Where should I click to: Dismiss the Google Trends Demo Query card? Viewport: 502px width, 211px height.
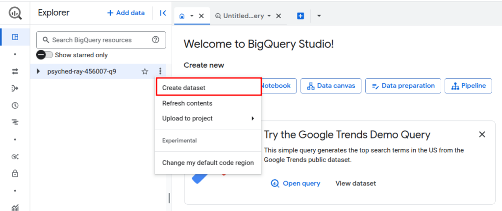pos(482,134)
